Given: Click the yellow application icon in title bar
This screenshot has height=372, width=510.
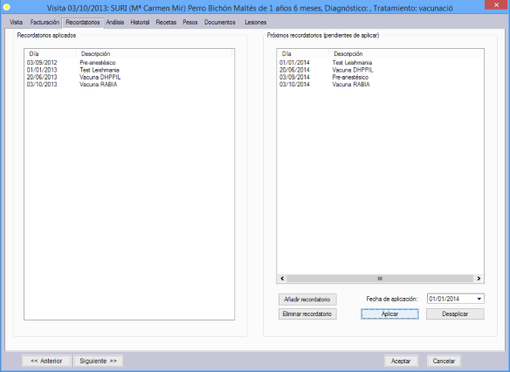Looking at the screenshot, I should [x=6, y=7].
